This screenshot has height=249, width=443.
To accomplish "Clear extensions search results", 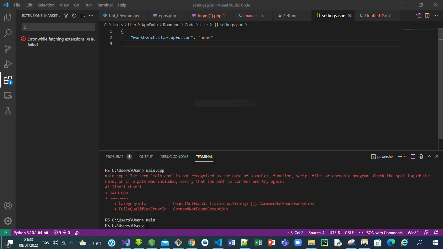I will [x=83, y=16].
